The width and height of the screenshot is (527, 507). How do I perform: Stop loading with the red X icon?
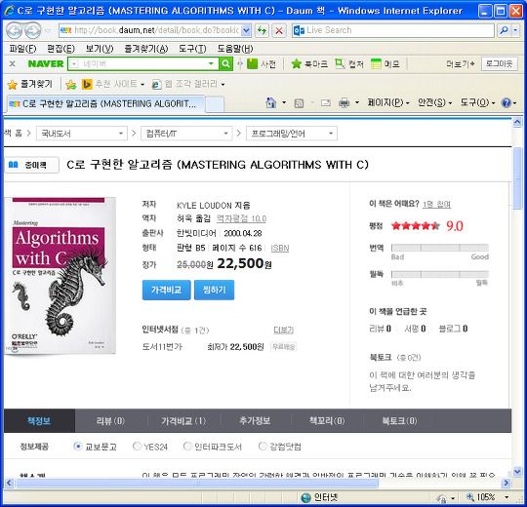[278, 31]
